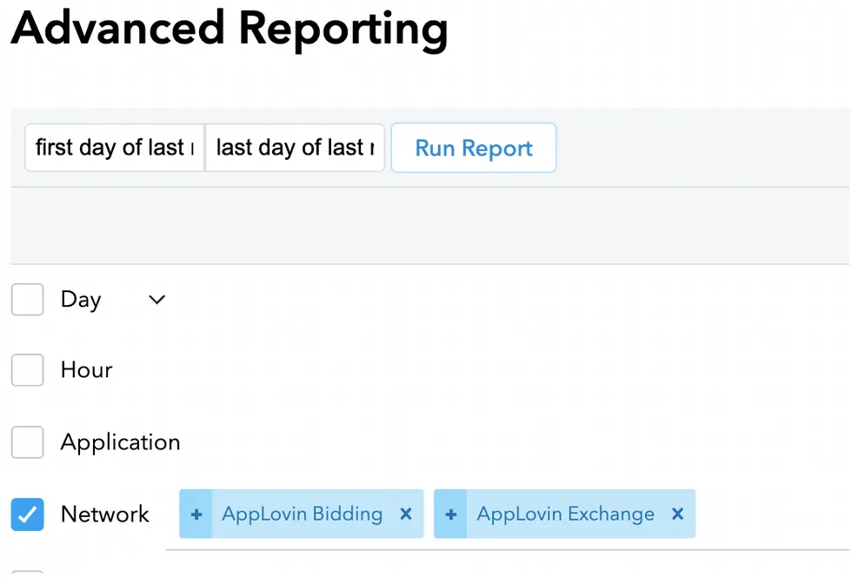Click the Day dimension label

tap(80, 299)
